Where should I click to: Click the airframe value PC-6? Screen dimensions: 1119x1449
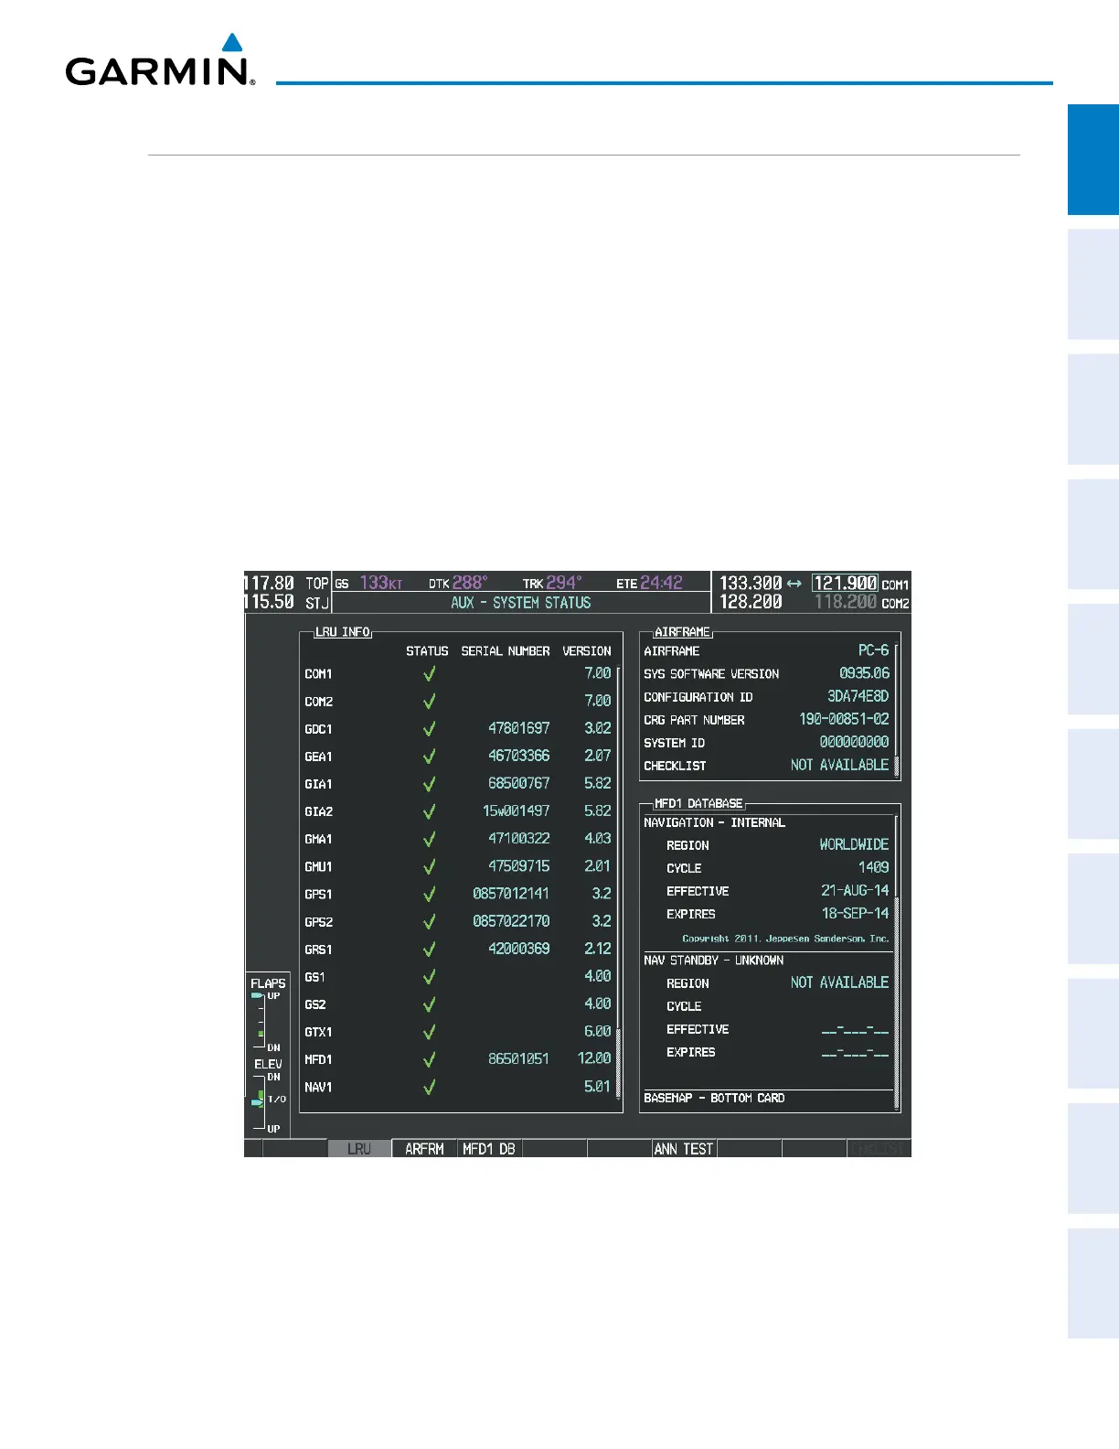click(873, 650)
